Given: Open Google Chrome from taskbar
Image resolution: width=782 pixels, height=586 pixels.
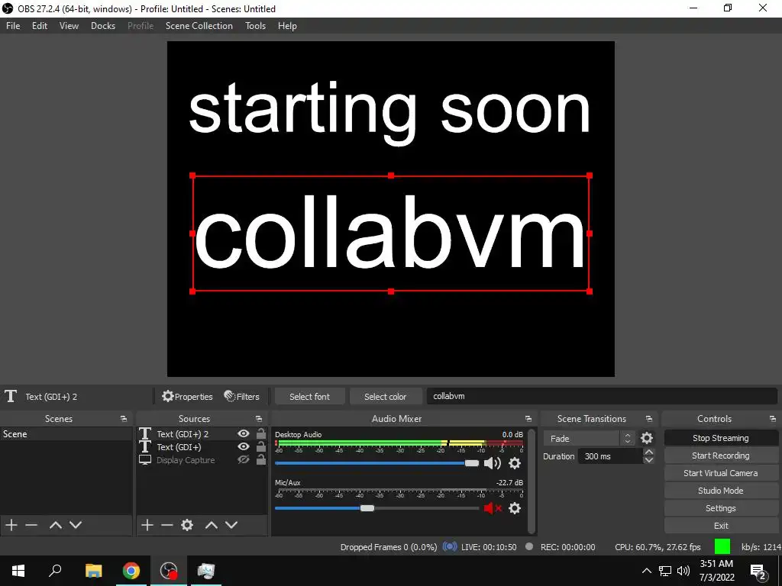Looking at the screenshot, I should [x=131, y=571].
